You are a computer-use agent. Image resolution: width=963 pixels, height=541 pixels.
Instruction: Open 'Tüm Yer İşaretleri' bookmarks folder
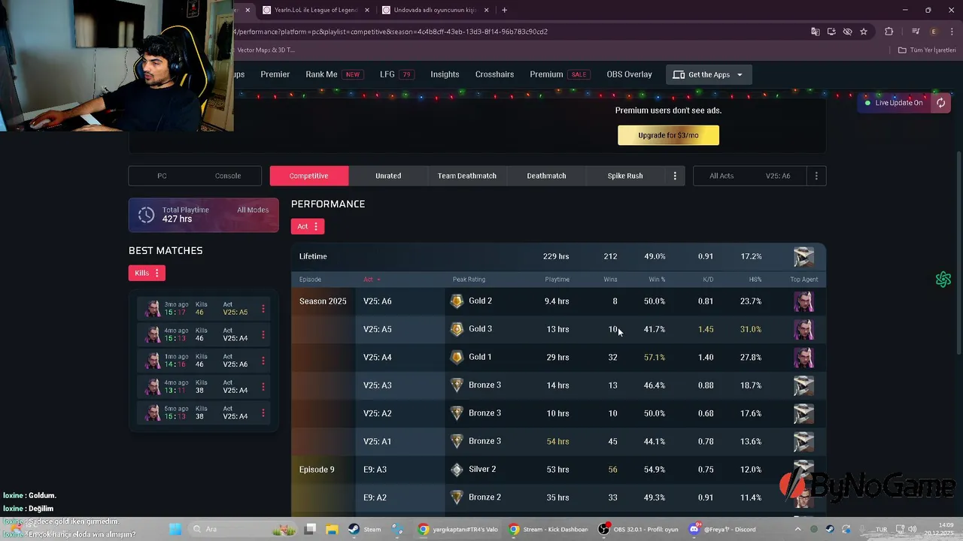click(927, 50)
